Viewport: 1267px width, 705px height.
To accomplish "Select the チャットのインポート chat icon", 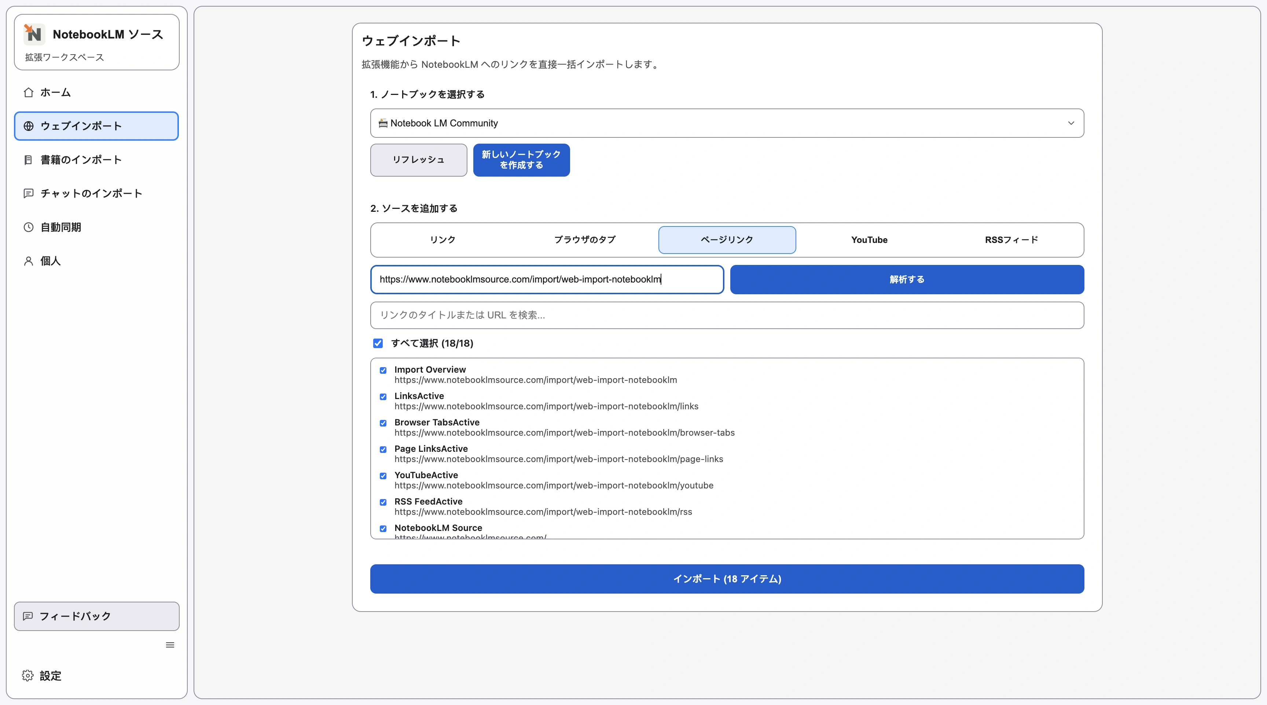I will (x=29, y=193).
